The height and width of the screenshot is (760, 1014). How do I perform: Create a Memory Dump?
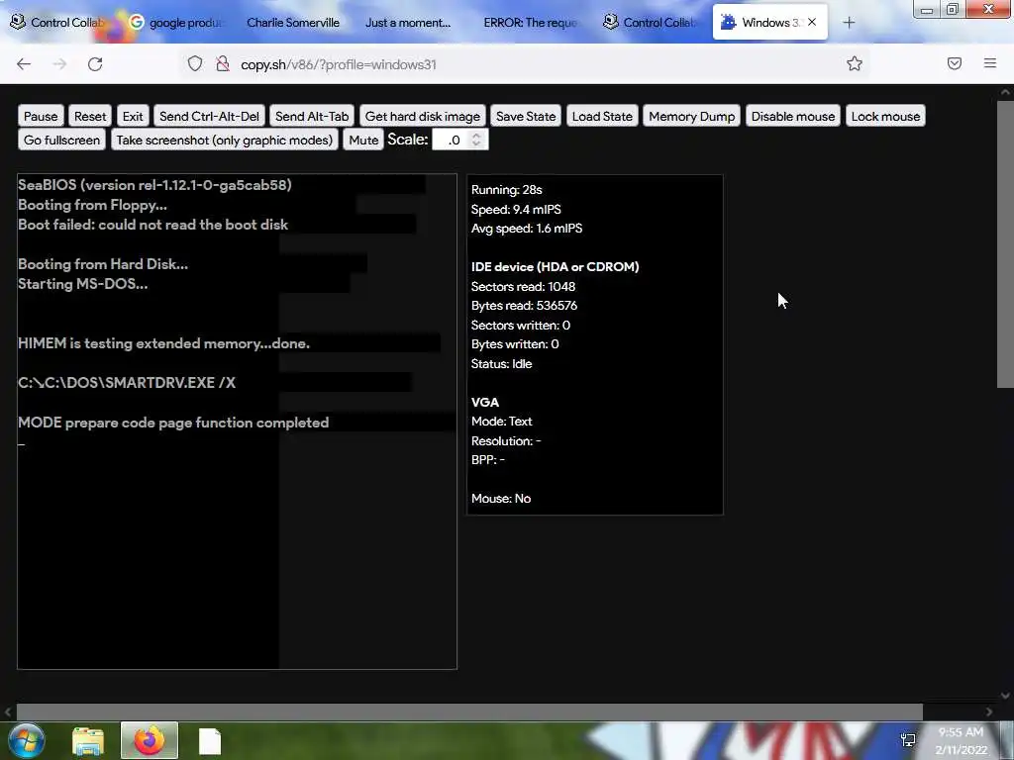[691, 117]
